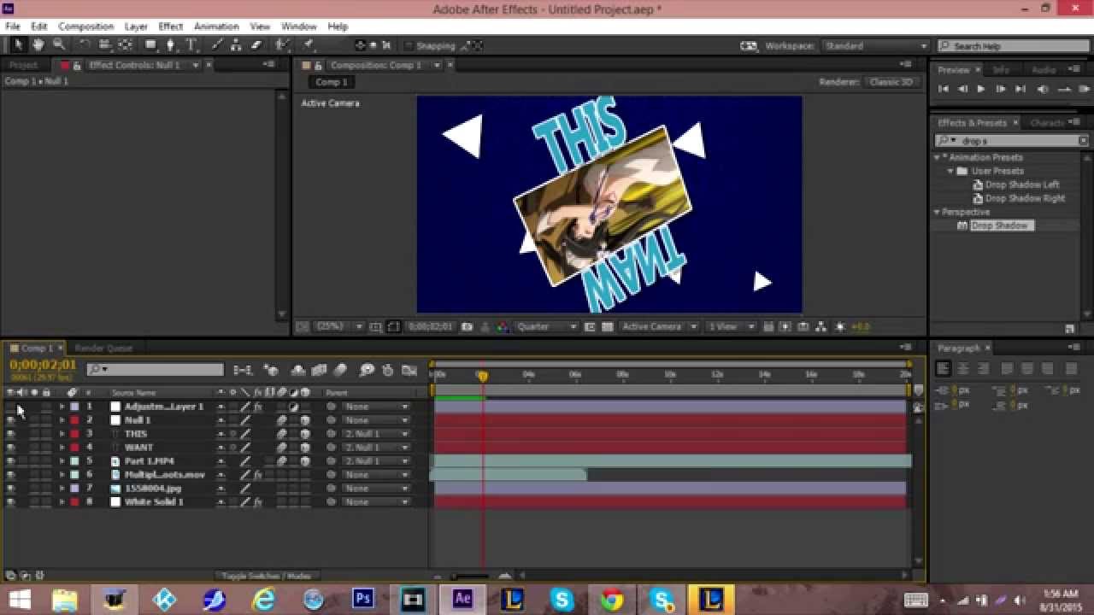Select the Hand tool
The height and width of the screenshot is (615, 1094).
tap(38, 45)
